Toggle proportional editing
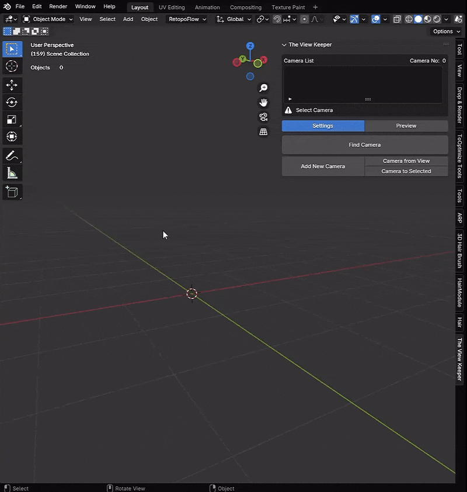Screen dimensions: 467x492 coord(304,19)
